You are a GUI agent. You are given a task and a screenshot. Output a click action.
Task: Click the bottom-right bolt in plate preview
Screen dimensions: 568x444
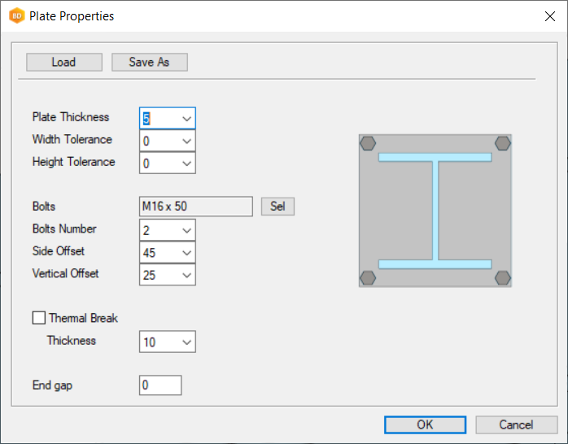coord(502,277)
